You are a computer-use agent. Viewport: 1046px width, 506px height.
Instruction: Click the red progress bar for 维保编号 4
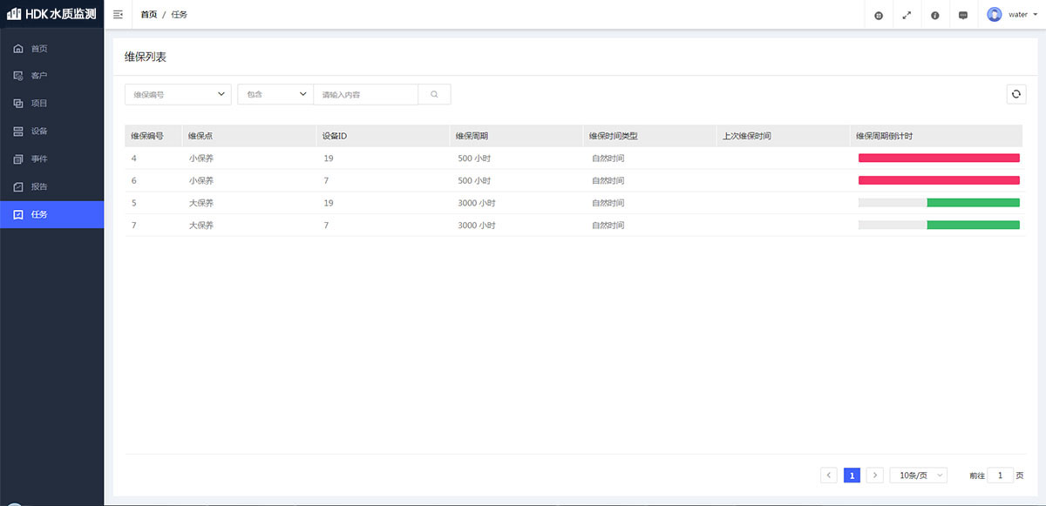938,158
